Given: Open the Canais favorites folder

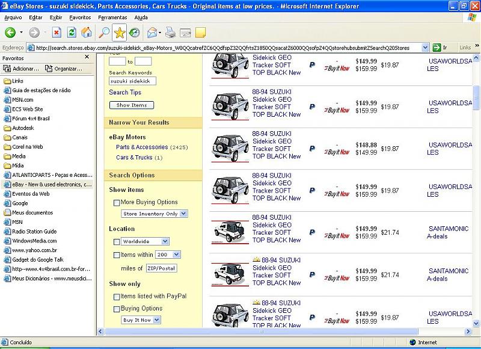Looking at the screenshot, I should (16, 137).
